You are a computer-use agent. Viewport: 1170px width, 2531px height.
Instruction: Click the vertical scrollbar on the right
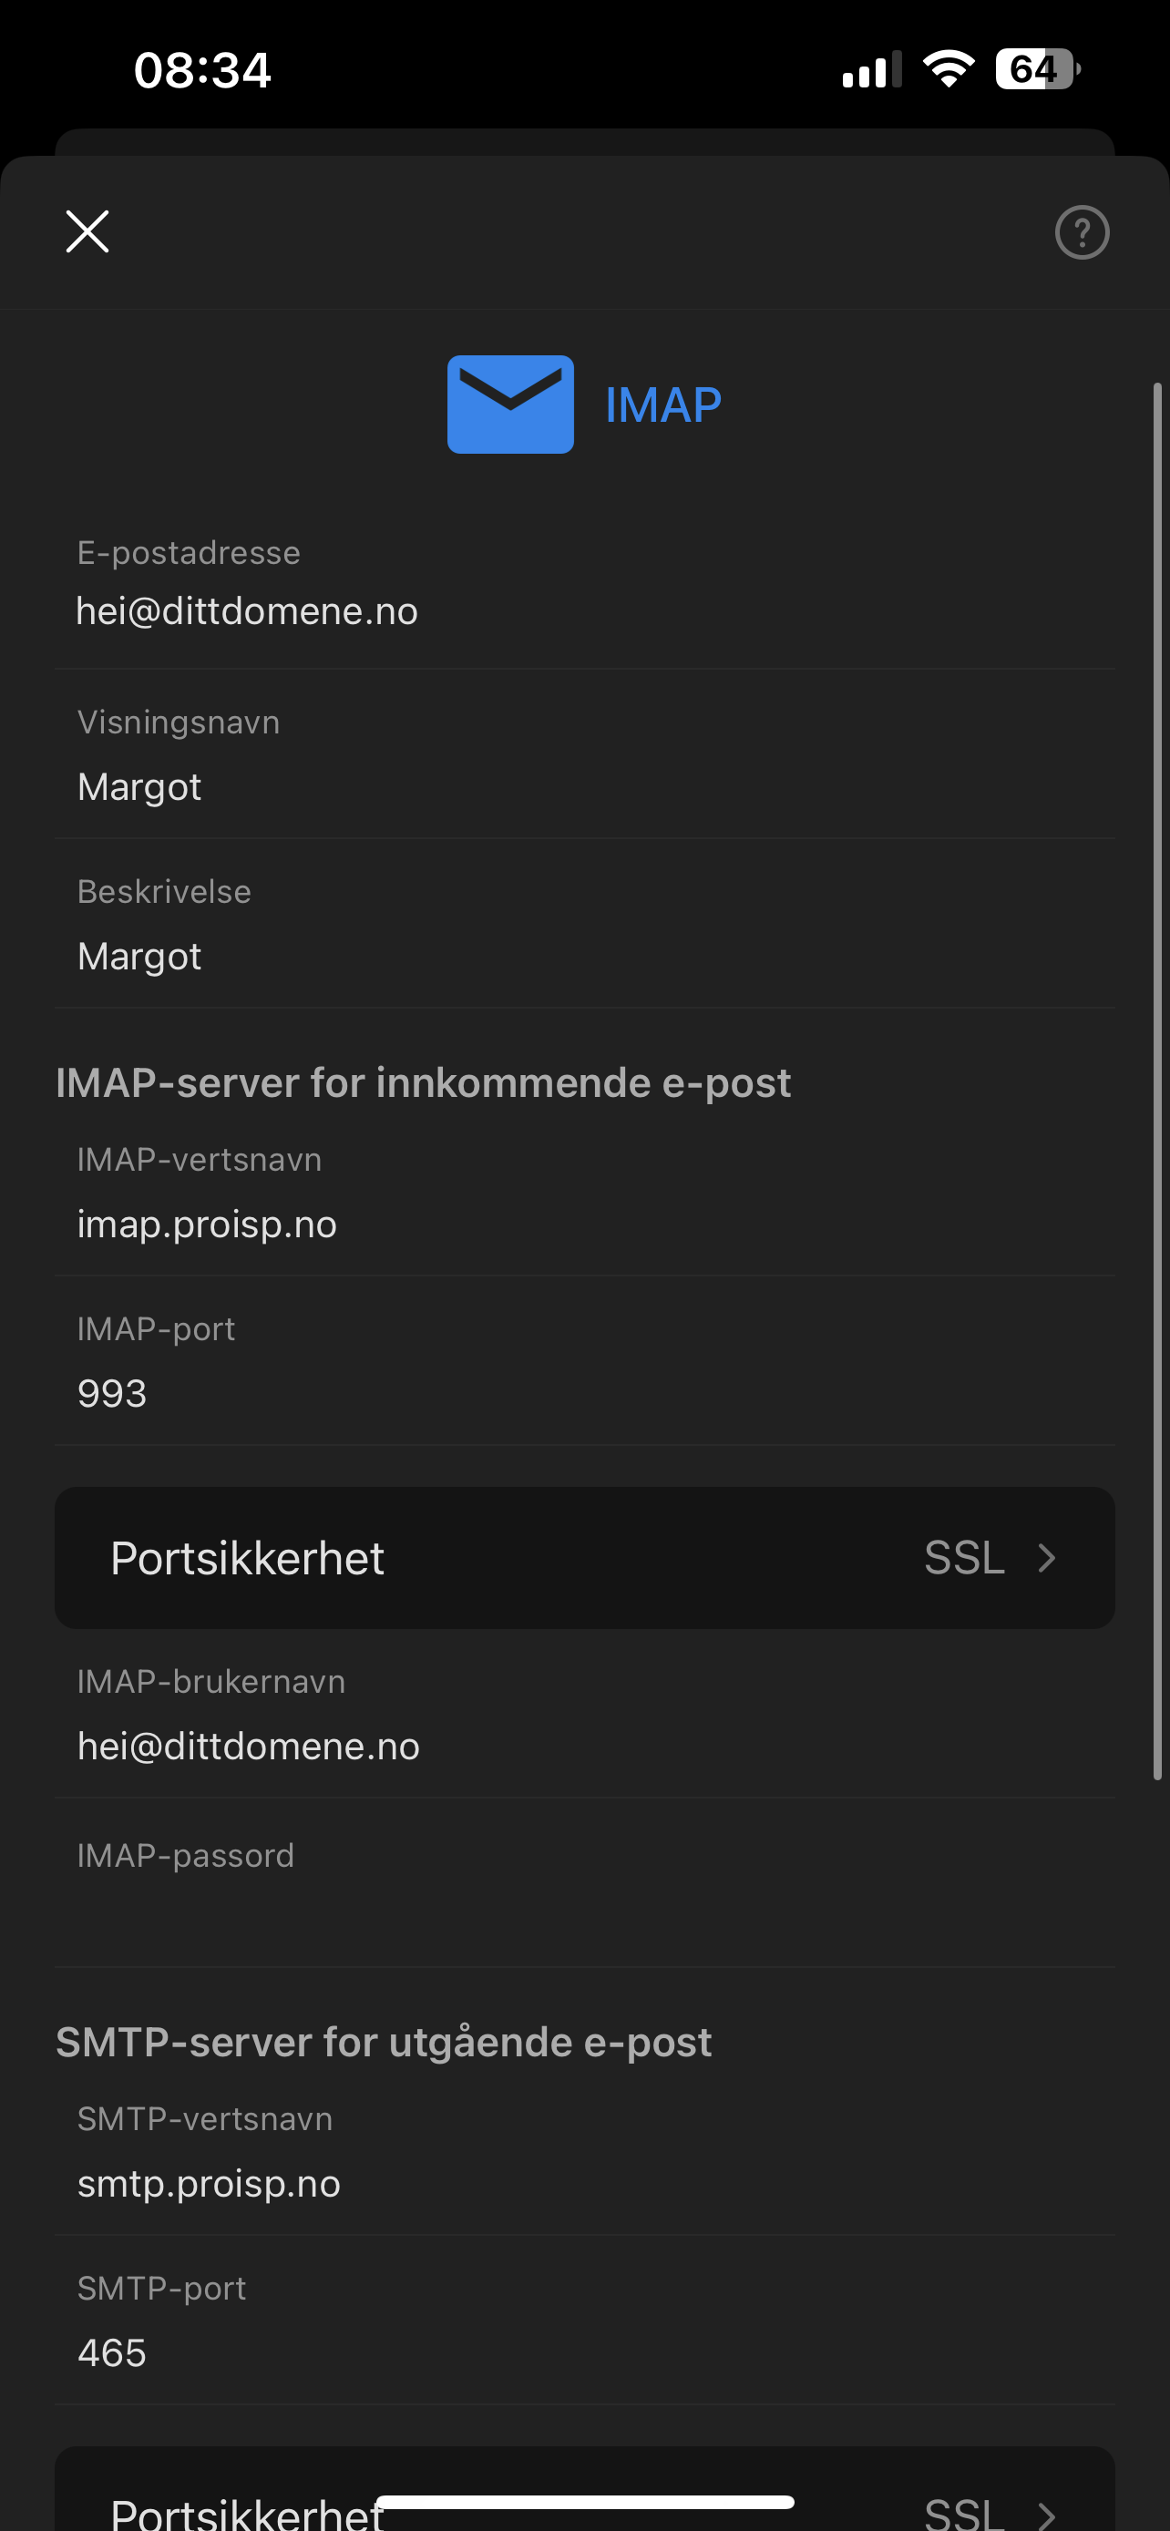[1157, 1081]
